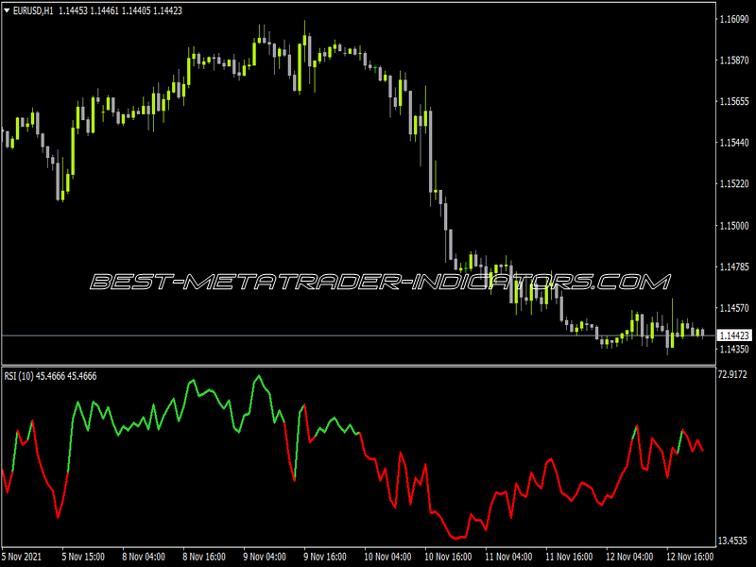The width and height of the screenshot is (756, 567).
Task: Select the horizontal current-price line on chart
Action: tap(359, 335)
